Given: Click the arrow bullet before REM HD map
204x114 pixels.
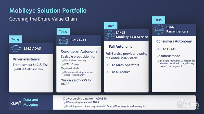Looking at the screenshot, I should point(63,64).
